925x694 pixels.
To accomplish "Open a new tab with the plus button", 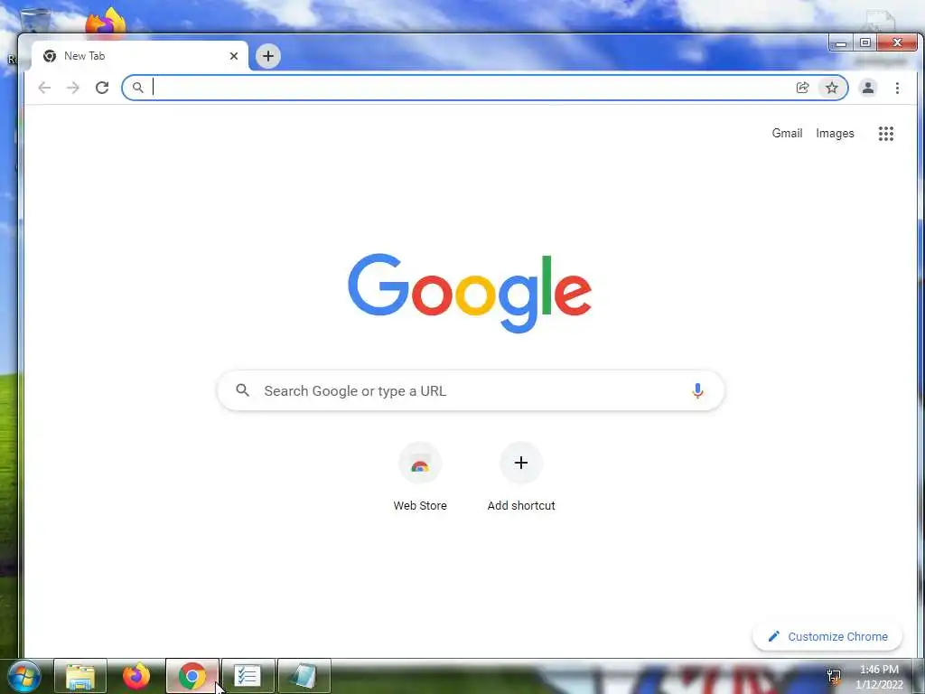I will click(x=267, y=56).
